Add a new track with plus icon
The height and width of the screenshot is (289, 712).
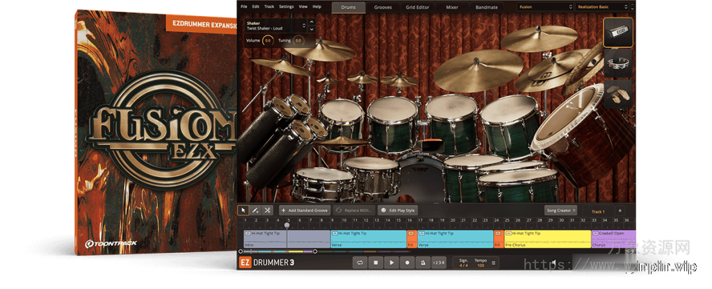620,211
